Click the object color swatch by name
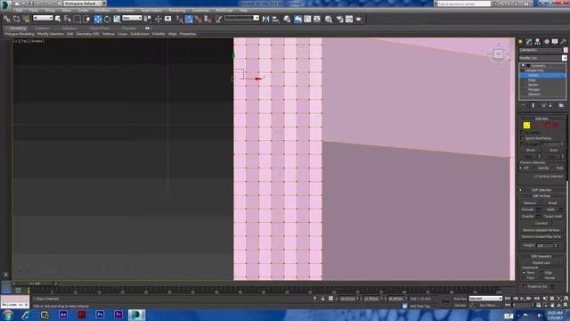 566,50
